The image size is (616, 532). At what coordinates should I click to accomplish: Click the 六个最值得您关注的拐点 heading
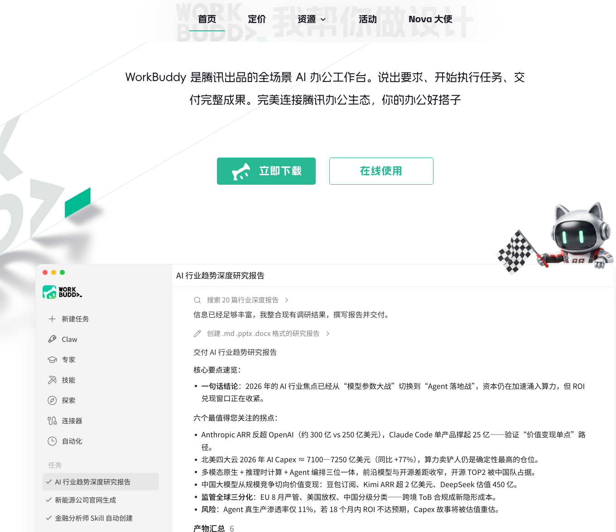coord(236,418)
